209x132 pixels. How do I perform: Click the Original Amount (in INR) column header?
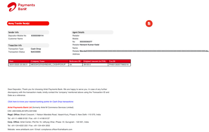95,61
